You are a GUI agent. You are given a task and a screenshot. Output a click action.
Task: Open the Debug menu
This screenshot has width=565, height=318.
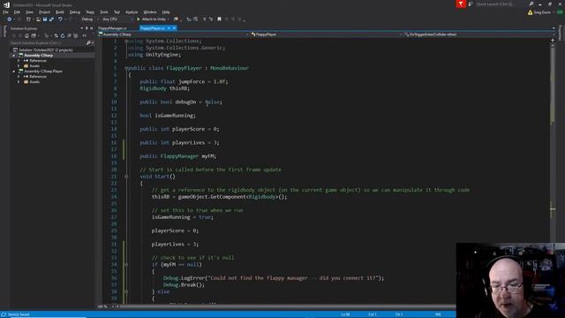click(75, 12)
